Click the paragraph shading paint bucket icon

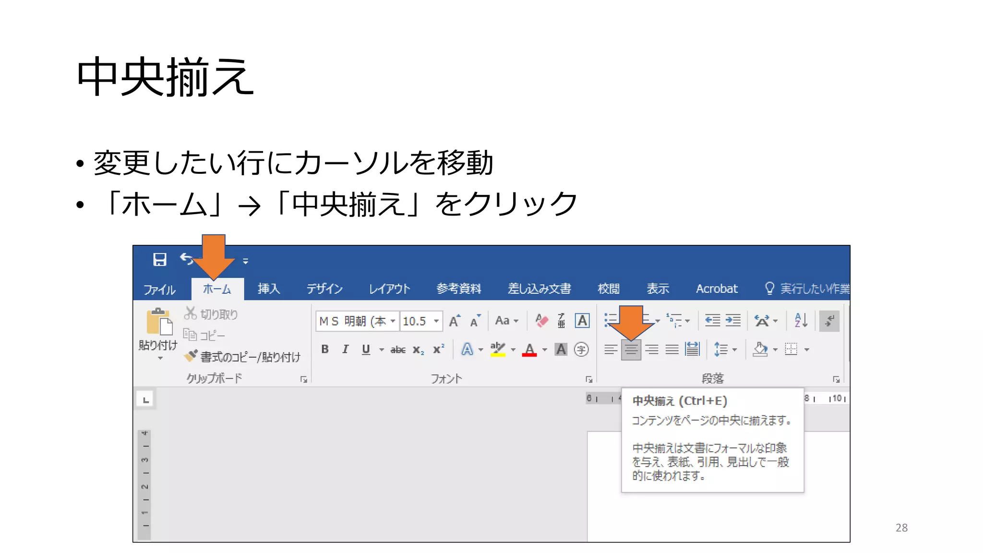point(760,349)
